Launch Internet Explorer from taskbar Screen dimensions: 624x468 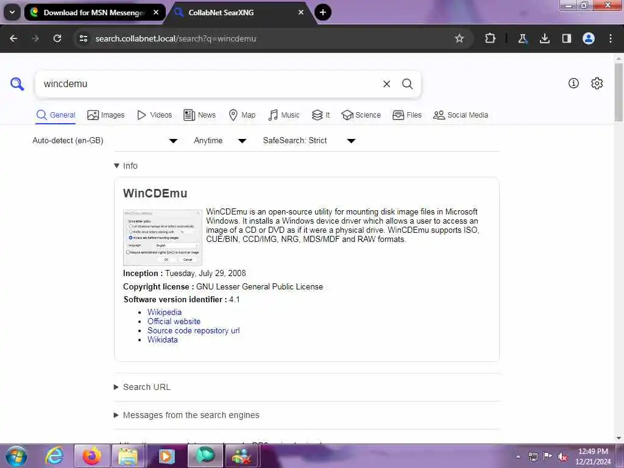tap(54, 456)
